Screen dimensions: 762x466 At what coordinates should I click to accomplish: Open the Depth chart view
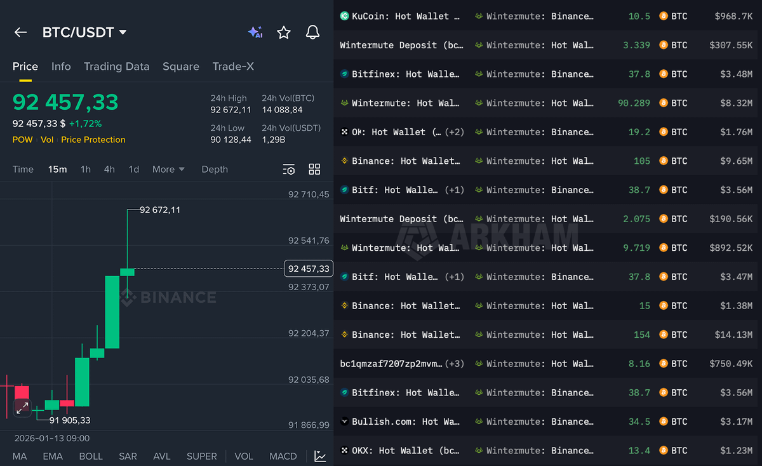215,170
